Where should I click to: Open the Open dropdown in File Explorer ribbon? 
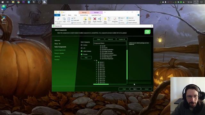pyautogui.click(x=121, y=18)
